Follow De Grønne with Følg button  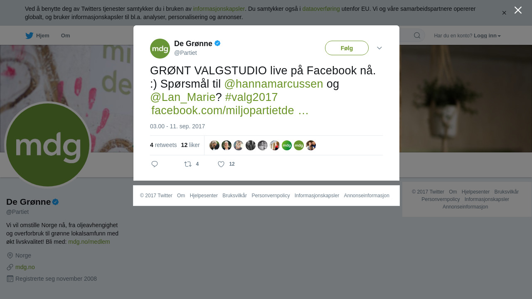(347, 48)
